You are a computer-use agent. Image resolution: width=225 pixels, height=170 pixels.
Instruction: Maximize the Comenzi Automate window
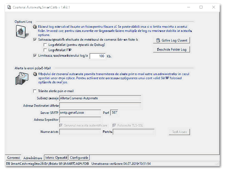click(x=201, y=7)
